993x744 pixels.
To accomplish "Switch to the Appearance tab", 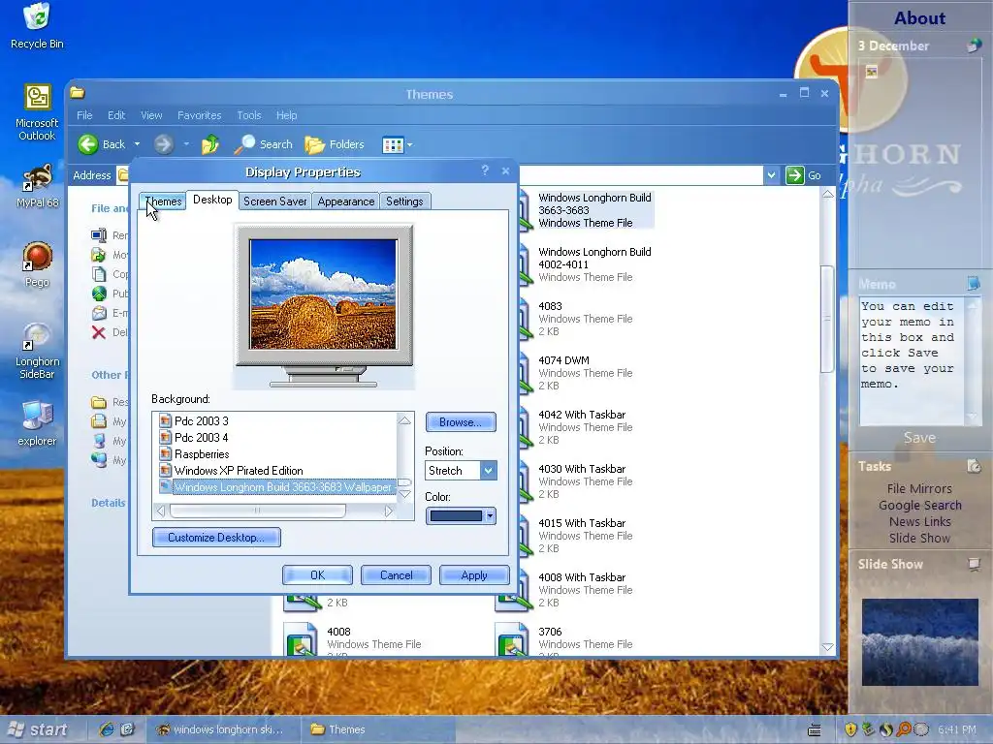I will click(346, 201).
